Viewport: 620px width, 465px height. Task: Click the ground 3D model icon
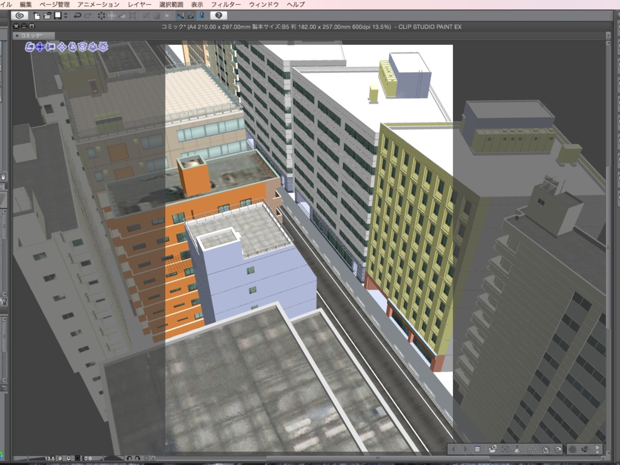coord(517,449)
